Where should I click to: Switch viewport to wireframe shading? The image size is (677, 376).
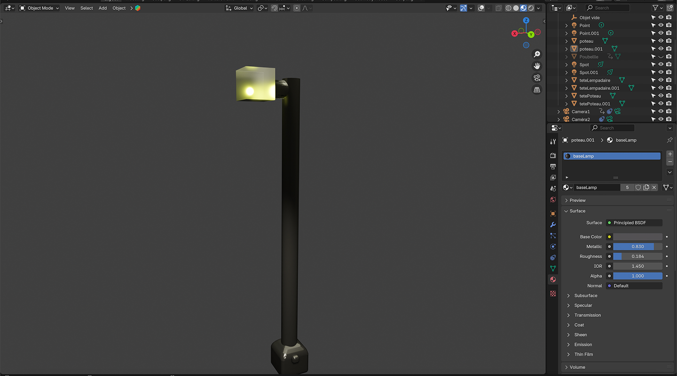point(508,8)
